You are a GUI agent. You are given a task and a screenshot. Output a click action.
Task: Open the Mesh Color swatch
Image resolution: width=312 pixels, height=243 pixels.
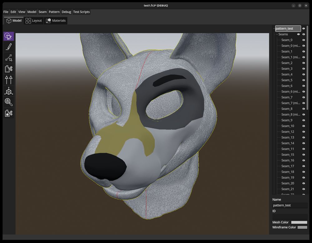tap(299, 222)
